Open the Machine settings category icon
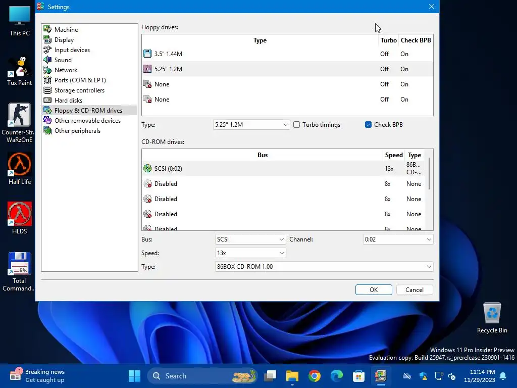Viewport: 517px width, 388px height. [x=47, y=29]
